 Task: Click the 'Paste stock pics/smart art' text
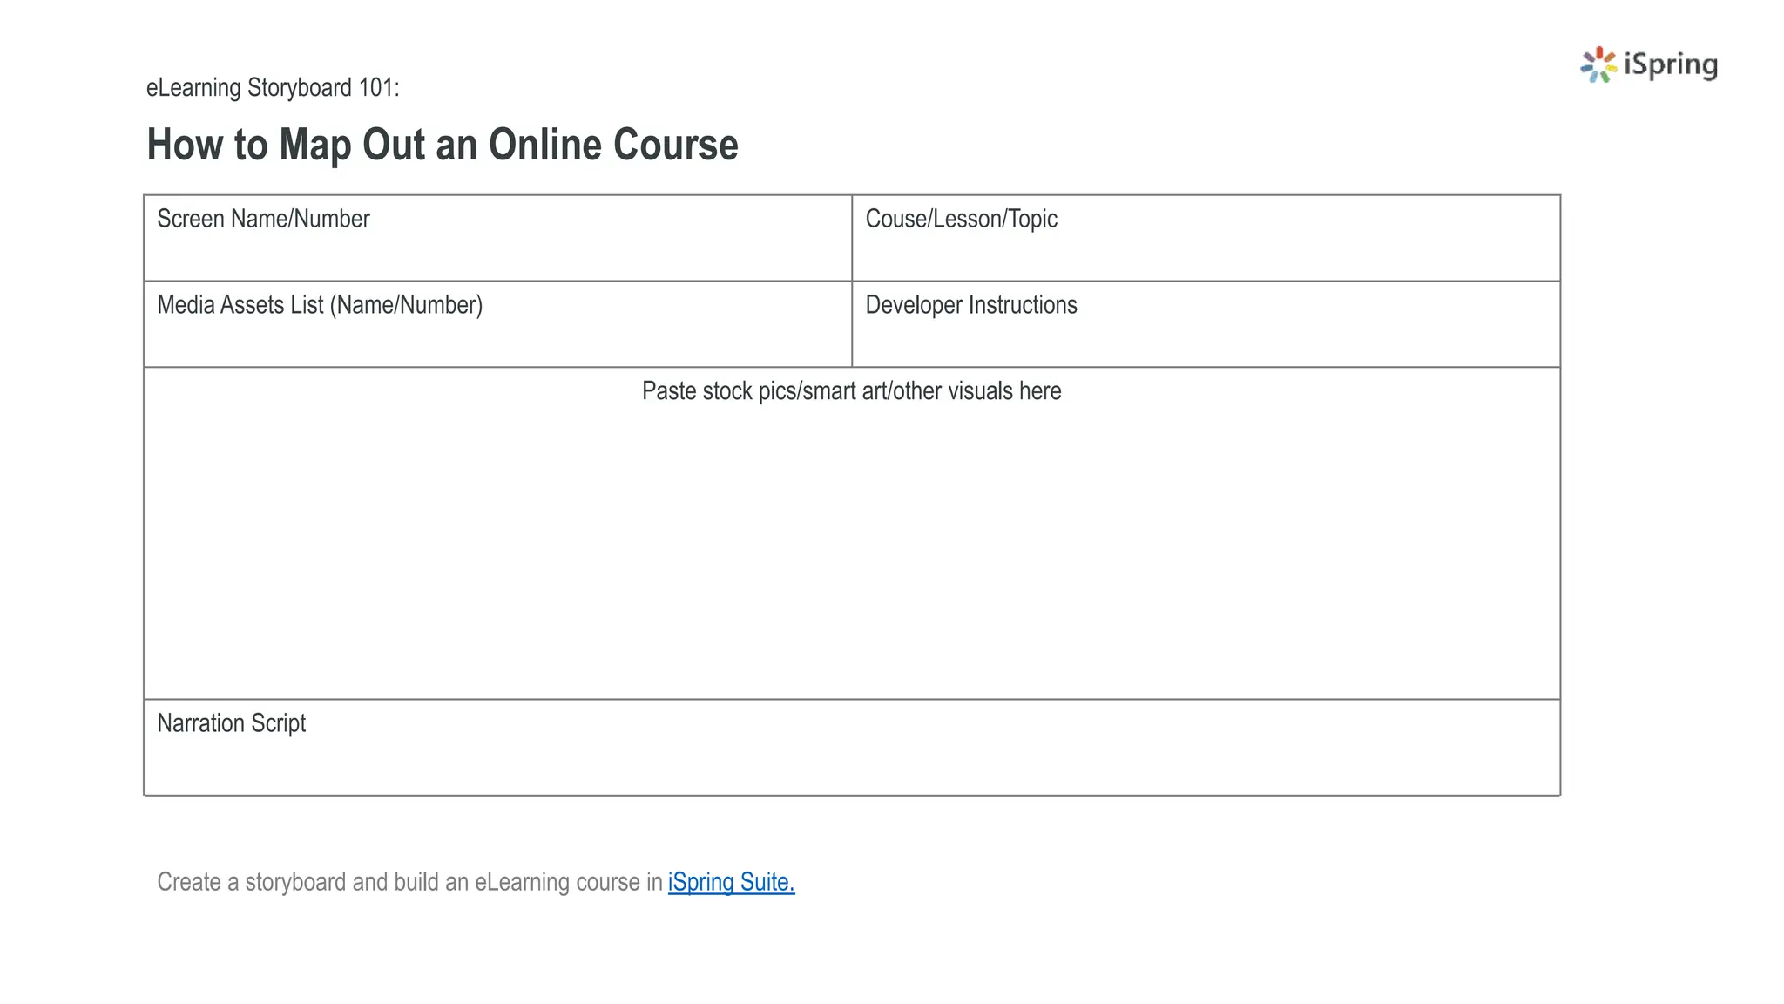click(851, 391)
